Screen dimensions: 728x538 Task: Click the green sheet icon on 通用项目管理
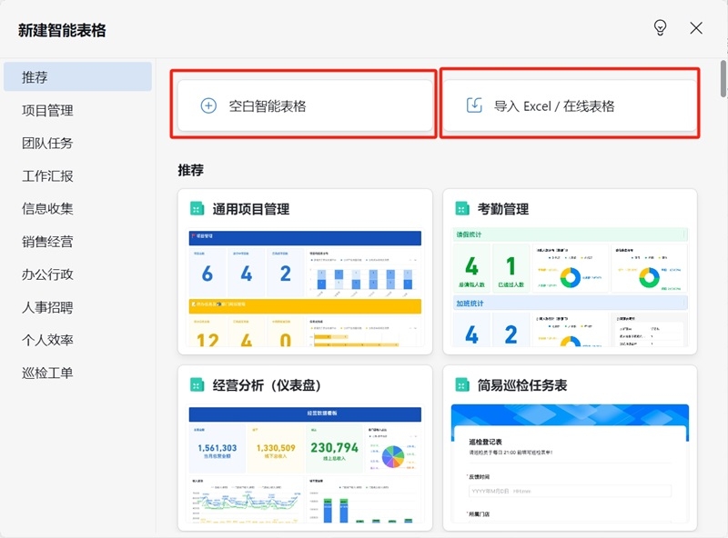196,208
